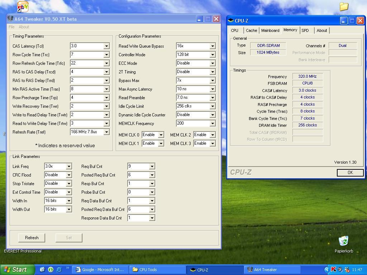The width and height of the screenshot is (367, 275).
Task: Show hidden system tray icons arrow
Action: (x=327, y=270)
